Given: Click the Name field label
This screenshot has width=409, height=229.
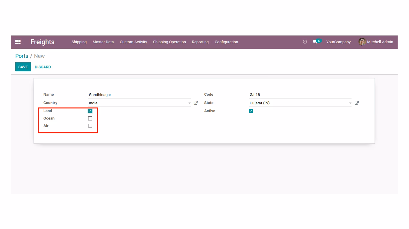Looking at the screenshot, I should (x=49, y=95).
